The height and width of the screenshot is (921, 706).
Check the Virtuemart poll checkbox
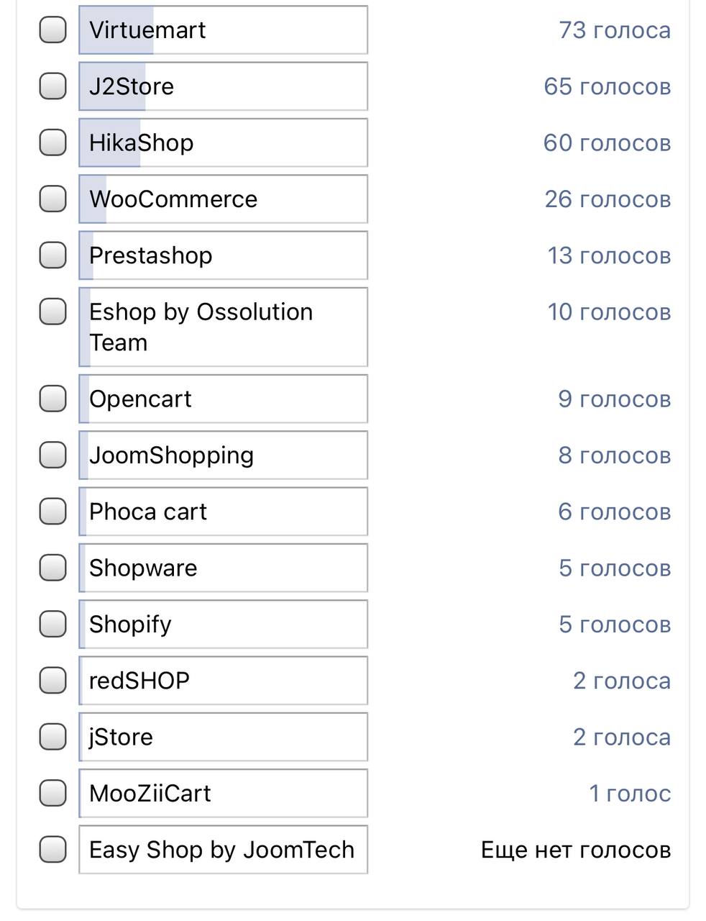(52, 30)
